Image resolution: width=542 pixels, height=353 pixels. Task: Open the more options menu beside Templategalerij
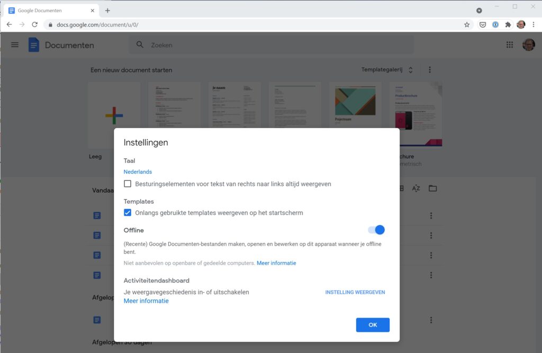click(430, 70)
